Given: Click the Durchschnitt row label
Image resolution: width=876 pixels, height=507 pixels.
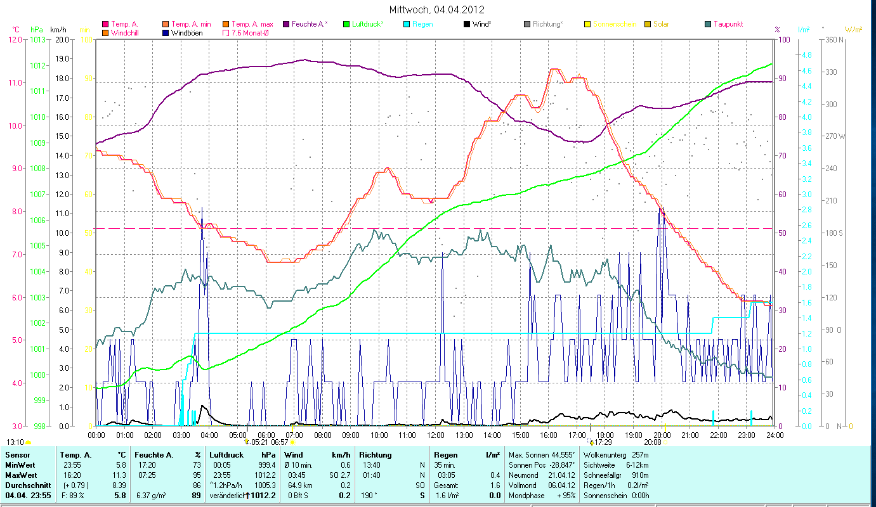Looking at the screenshot, I should (27, 485).
